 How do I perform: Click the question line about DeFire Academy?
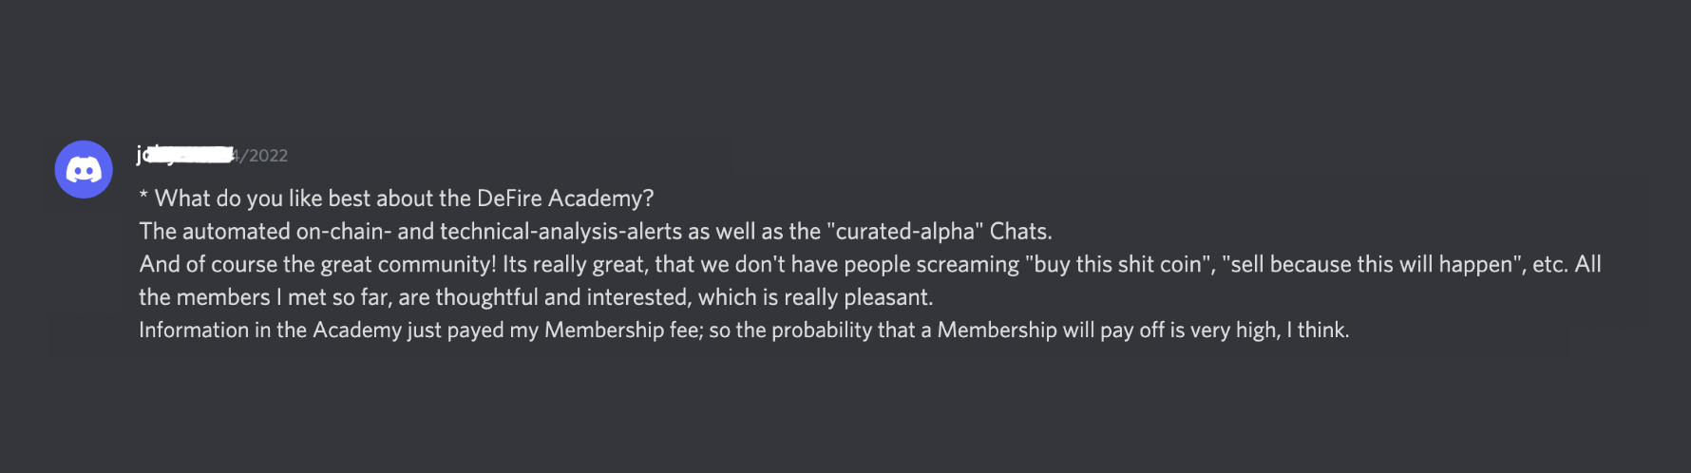396,199
